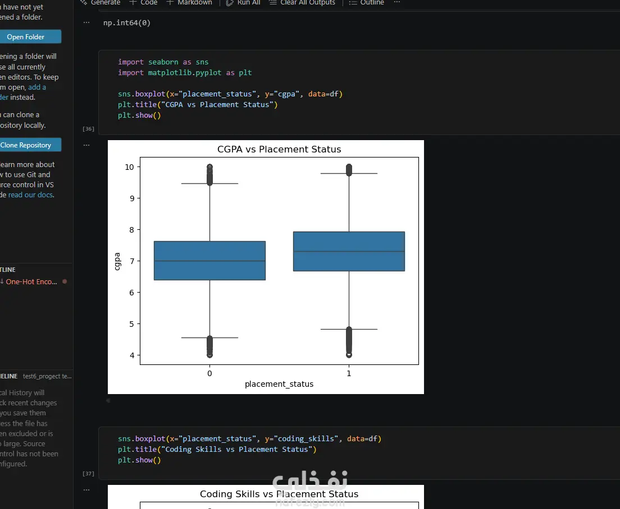Click plt.show() in cell 37
This screenshot has width=620, height=509.
(x=139, y=460)
